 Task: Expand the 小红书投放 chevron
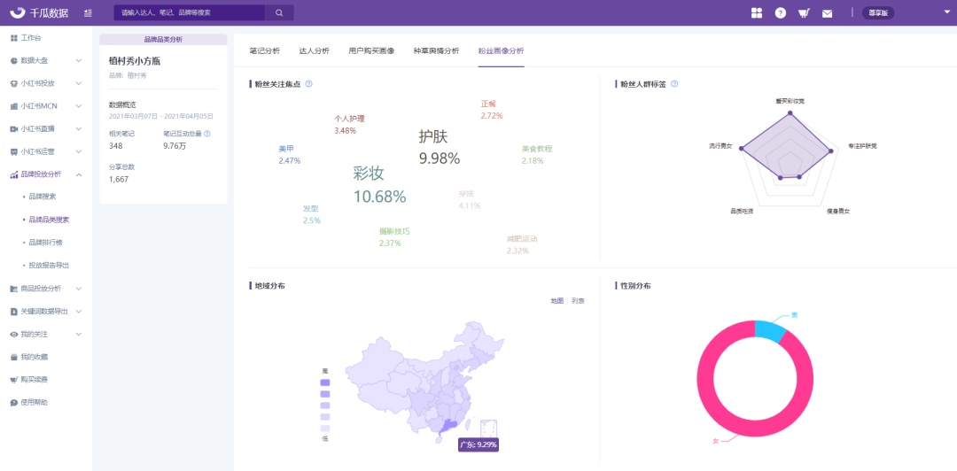click(79, 83)
